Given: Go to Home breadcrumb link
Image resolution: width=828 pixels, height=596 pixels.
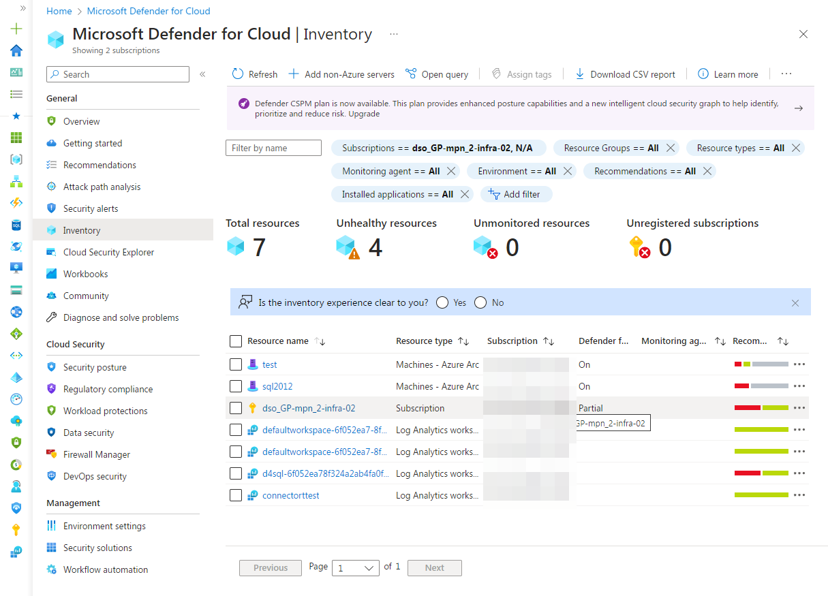Looking at the screenshot, I should pyautogui.click(x=59, y=11).
